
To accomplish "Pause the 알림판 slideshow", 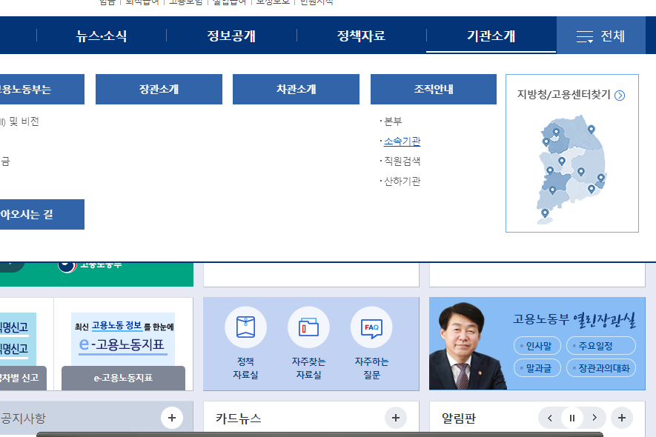I will coord(572,418).
